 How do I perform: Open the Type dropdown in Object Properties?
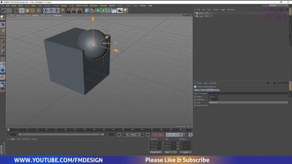[x=248, y=102]
